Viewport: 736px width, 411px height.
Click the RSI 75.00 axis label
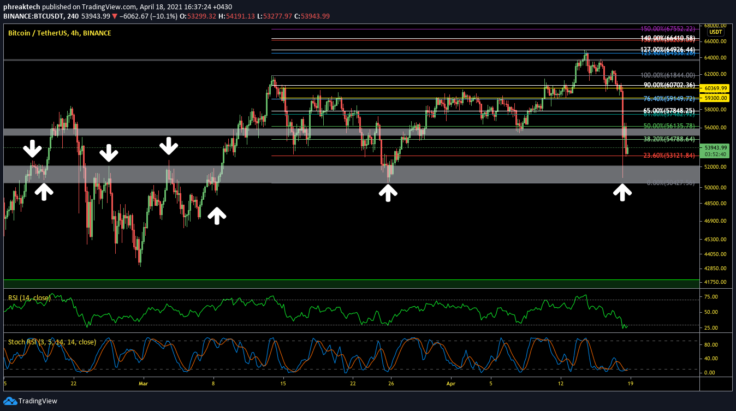[711, 297]
